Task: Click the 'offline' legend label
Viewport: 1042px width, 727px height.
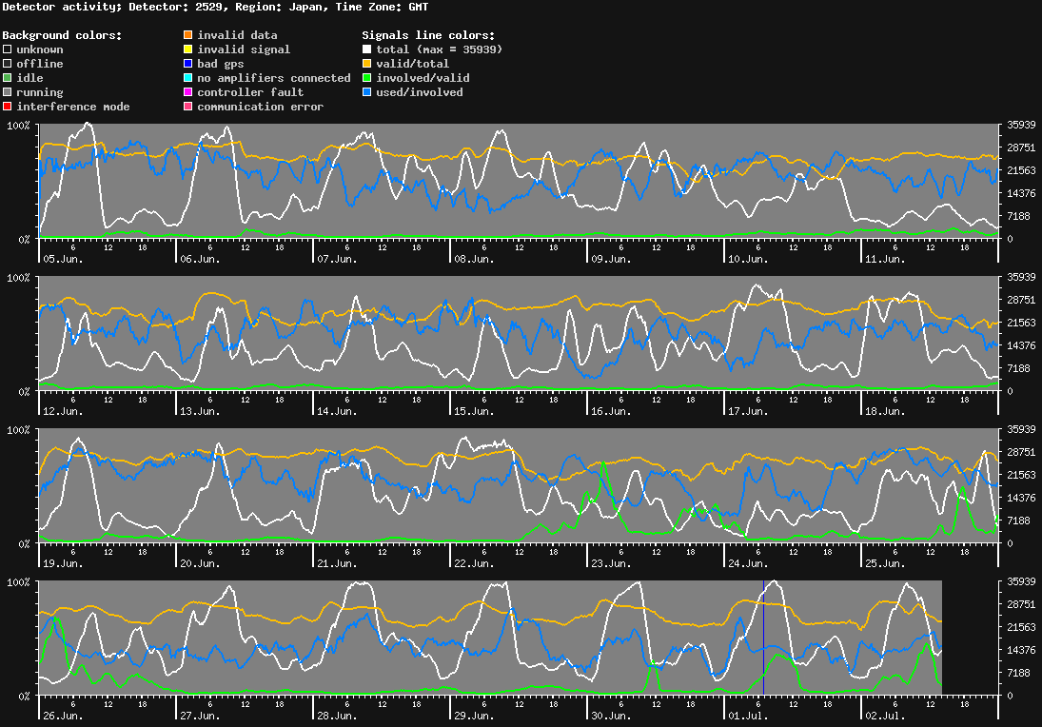Action: (40, 64)
